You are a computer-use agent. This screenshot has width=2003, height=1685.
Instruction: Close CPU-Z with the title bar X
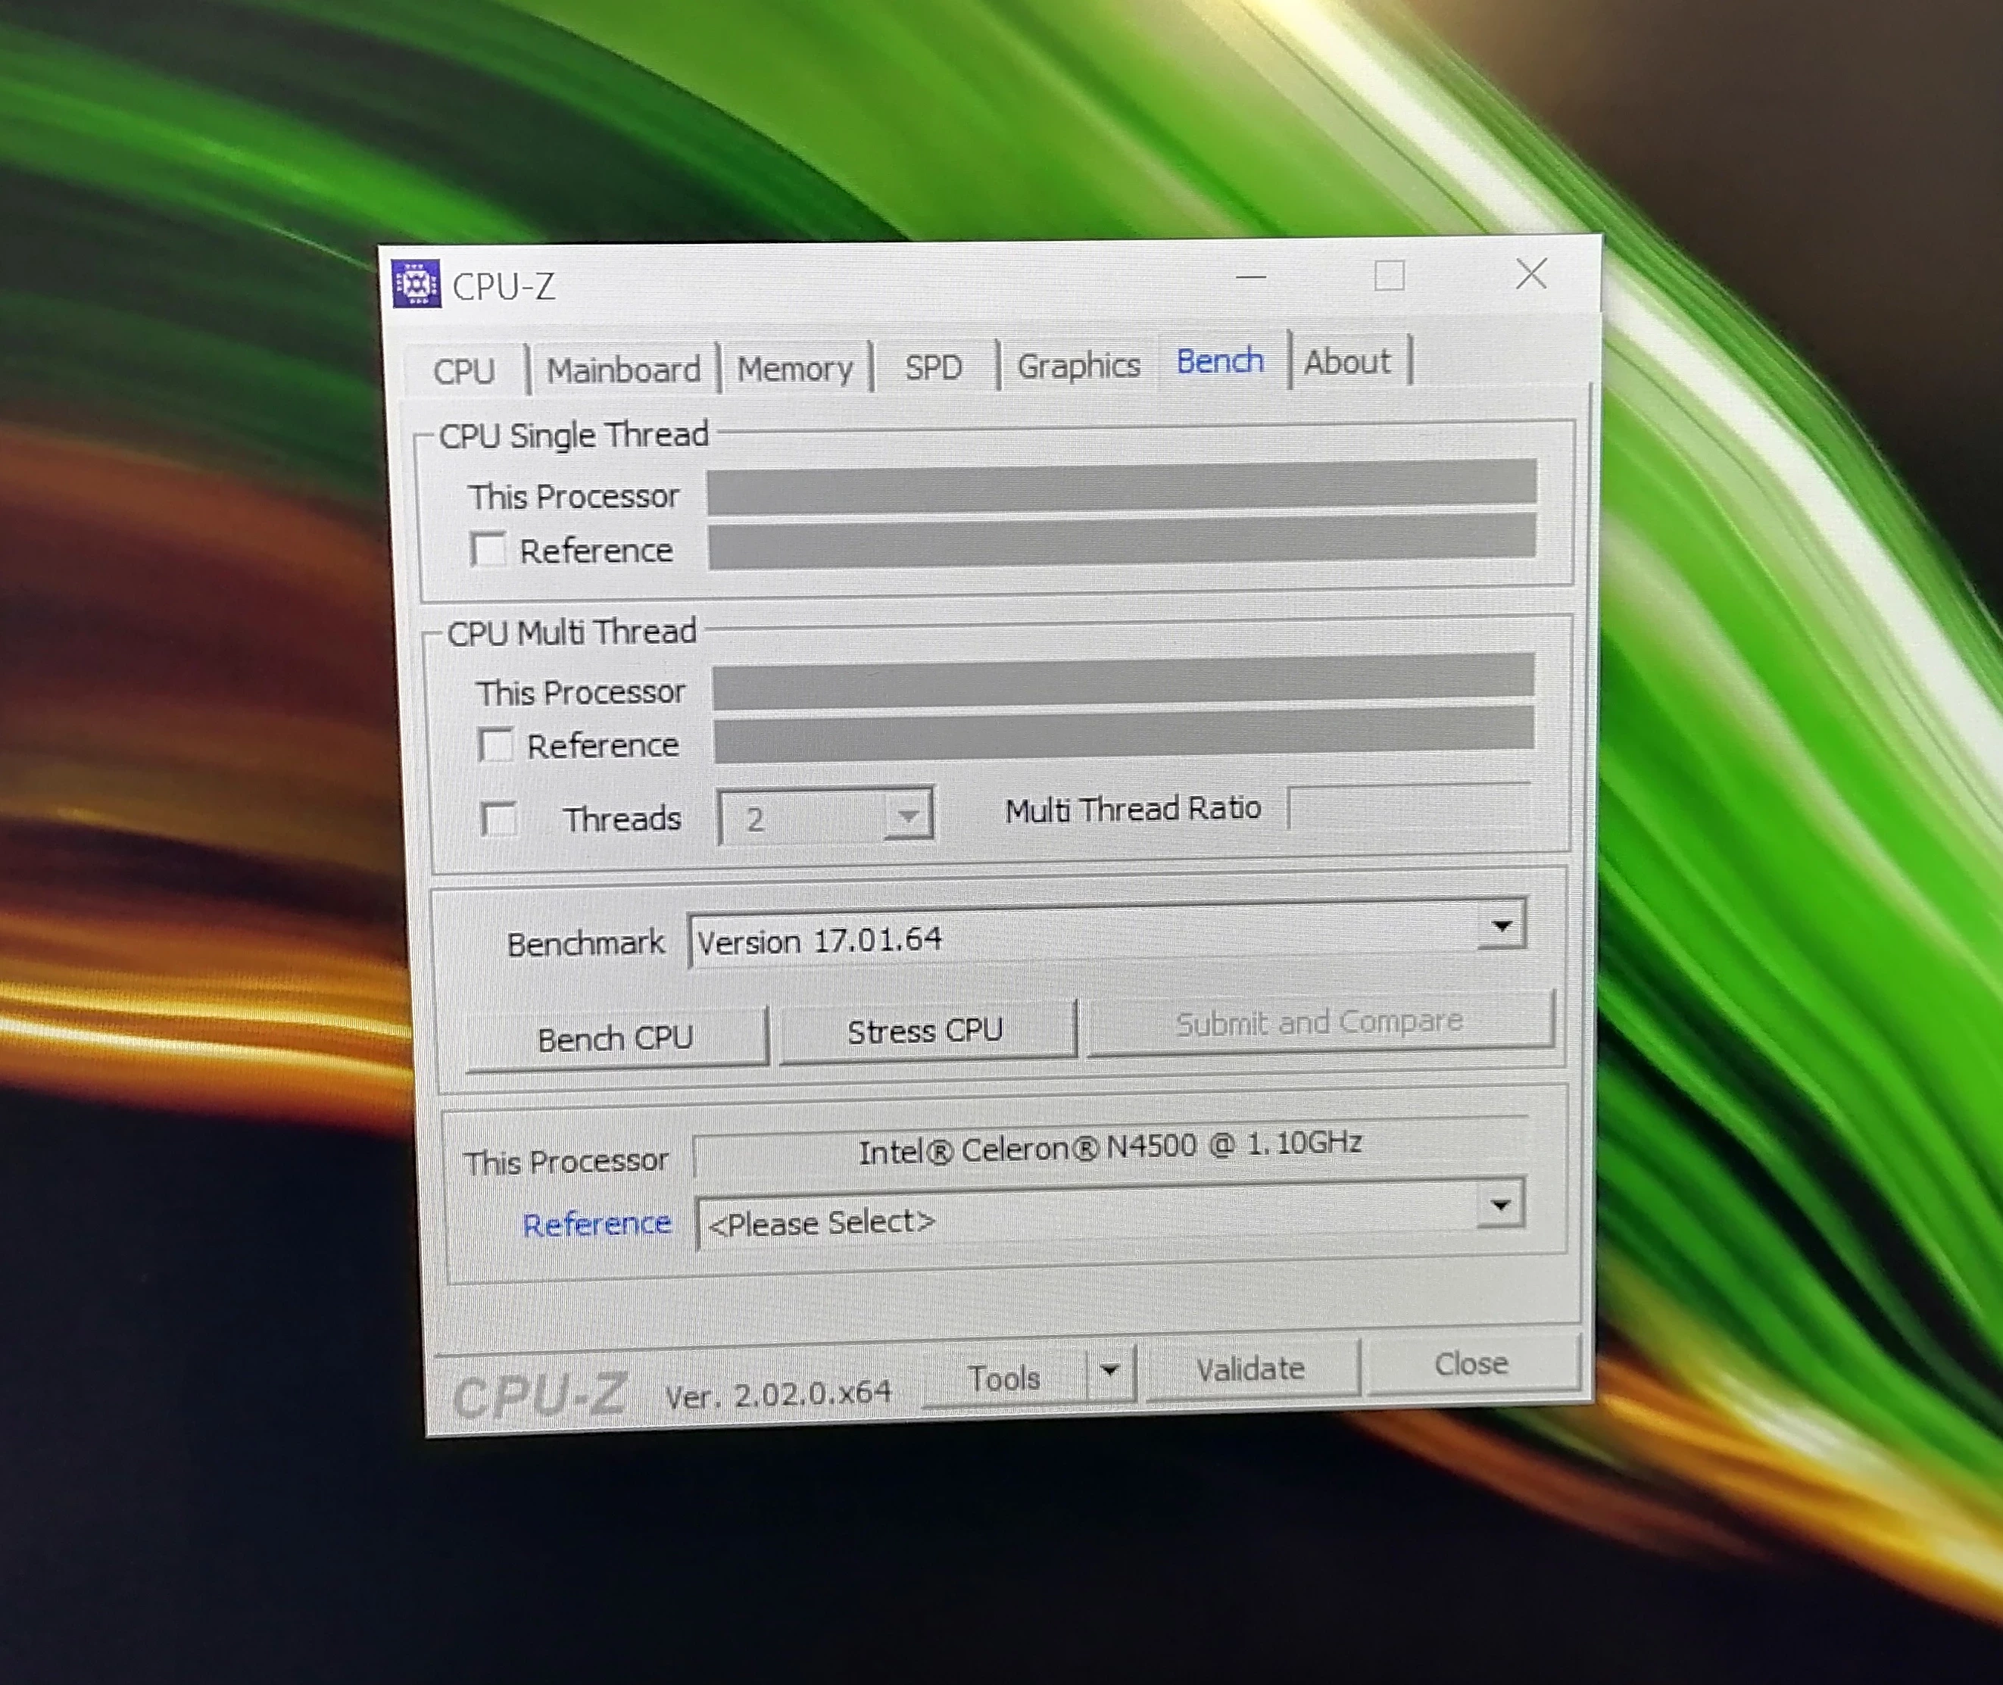[1531, 274]
